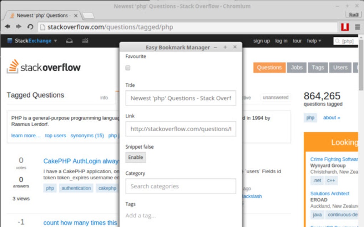Open the StackExchange inbox envelope icon
The width and height of the screenshot is (364, 227).
pyautogui.click(x=69, y=41)
